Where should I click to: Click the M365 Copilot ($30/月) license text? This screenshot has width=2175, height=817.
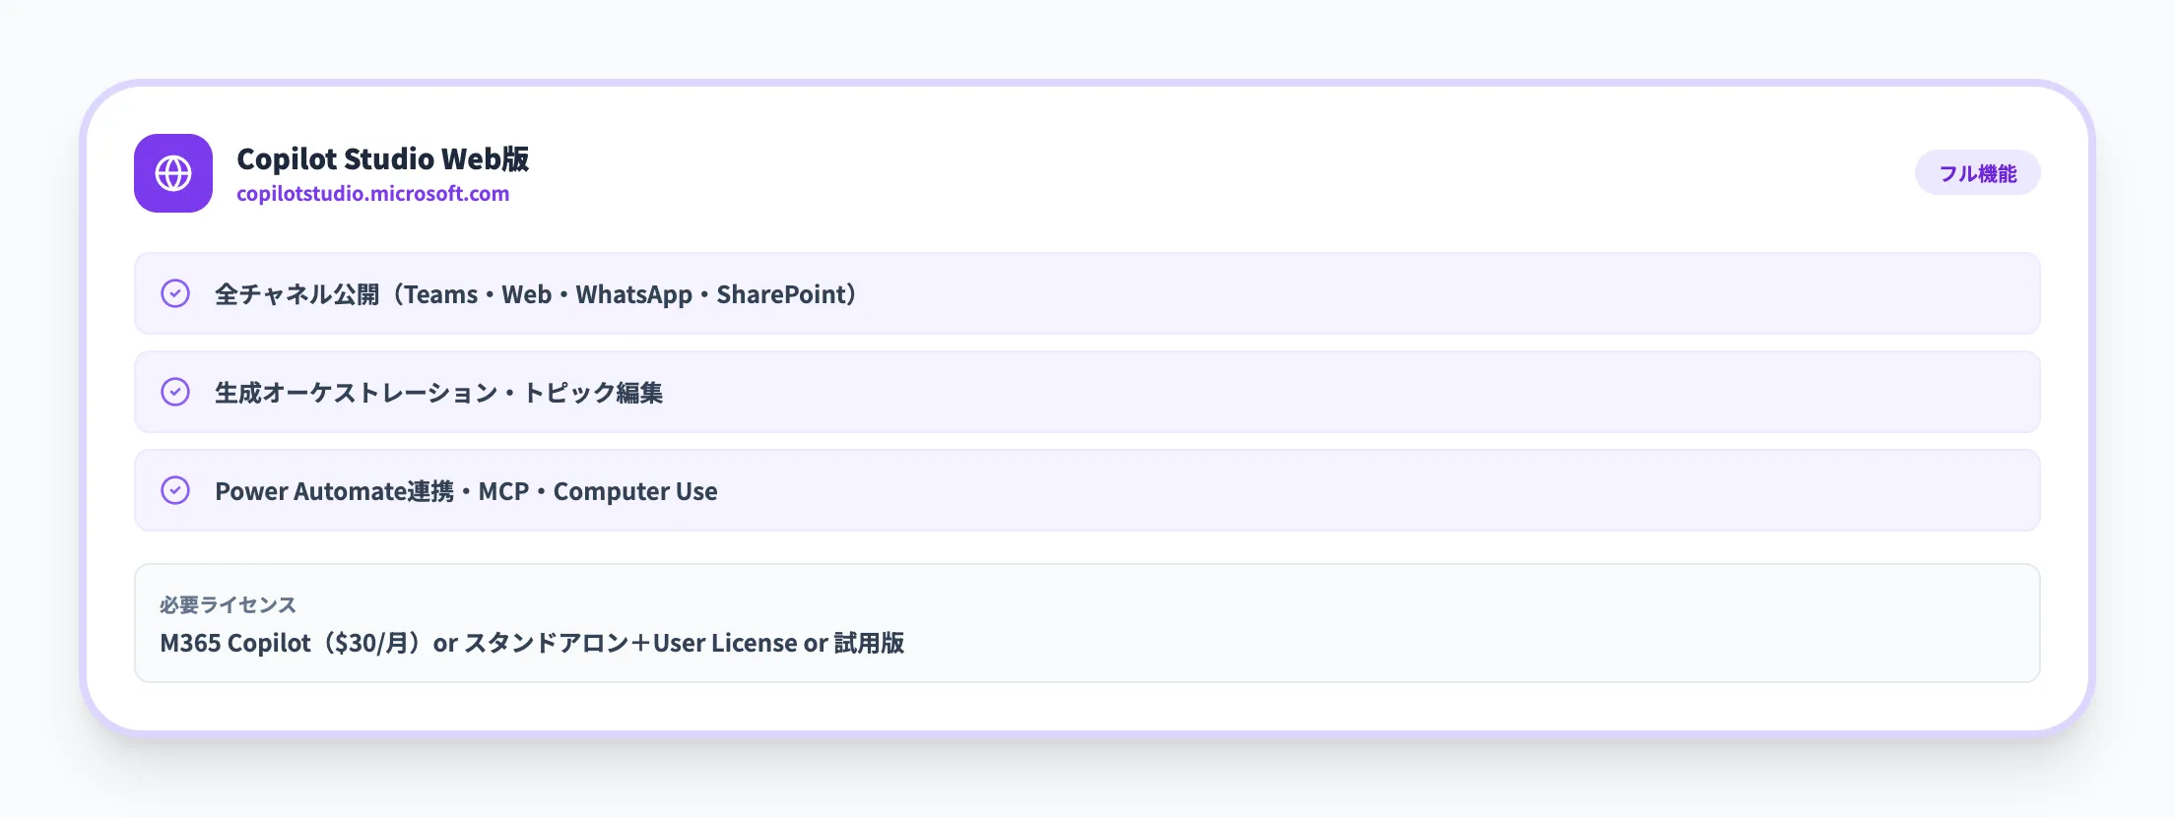532,643
